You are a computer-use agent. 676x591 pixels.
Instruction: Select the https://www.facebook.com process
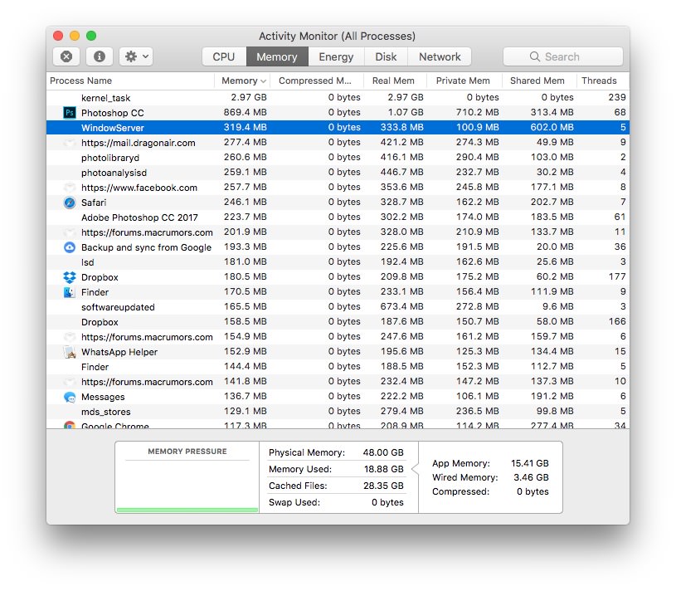(139, 188)
